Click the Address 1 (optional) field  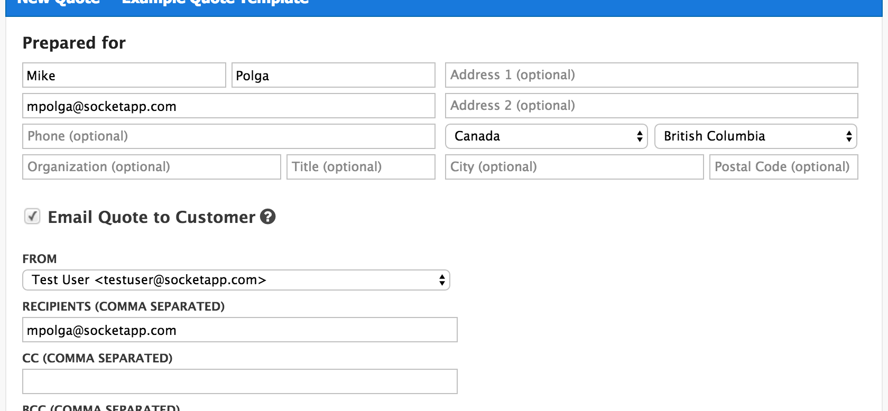(x=651, y=75)
